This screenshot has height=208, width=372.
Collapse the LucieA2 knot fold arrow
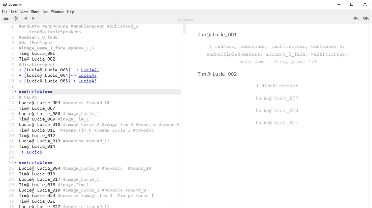coord(16,163)
